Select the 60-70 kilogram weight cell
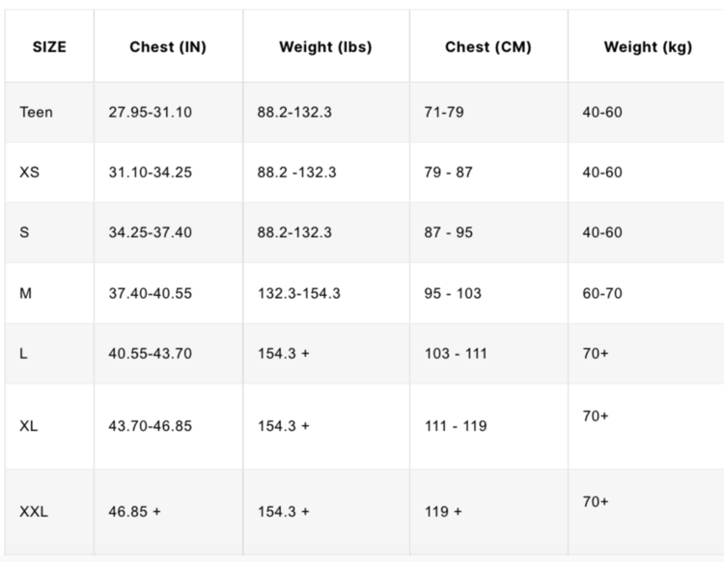724x562 pixels. click(602, 293)
